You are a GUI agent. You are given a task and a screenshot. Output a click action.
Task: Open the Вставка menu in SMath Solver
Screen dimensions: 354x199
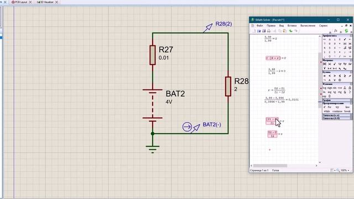[x=292, y=26]
